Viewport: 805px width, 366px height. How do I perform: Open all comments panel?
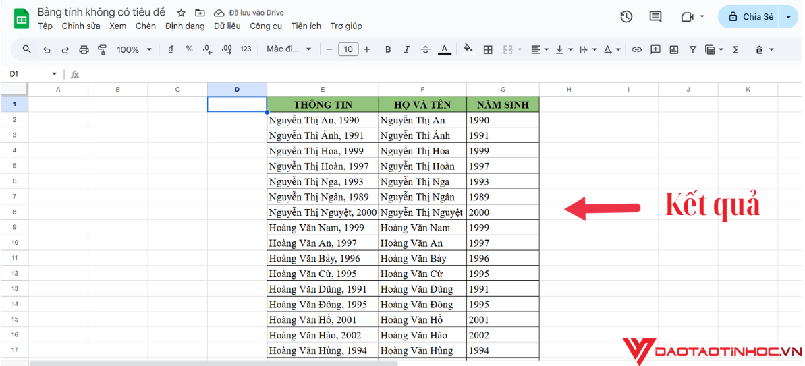pyautogui.click(x=656, y=17)
